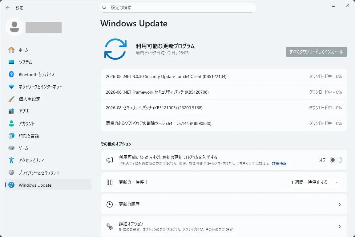Click the Windows Update page title
Screen dimensions: 355x237
[134, 23]
